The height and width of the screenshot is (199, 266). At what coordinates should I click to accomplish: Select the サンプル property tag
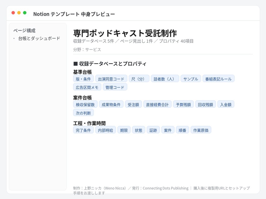[191, 79]
